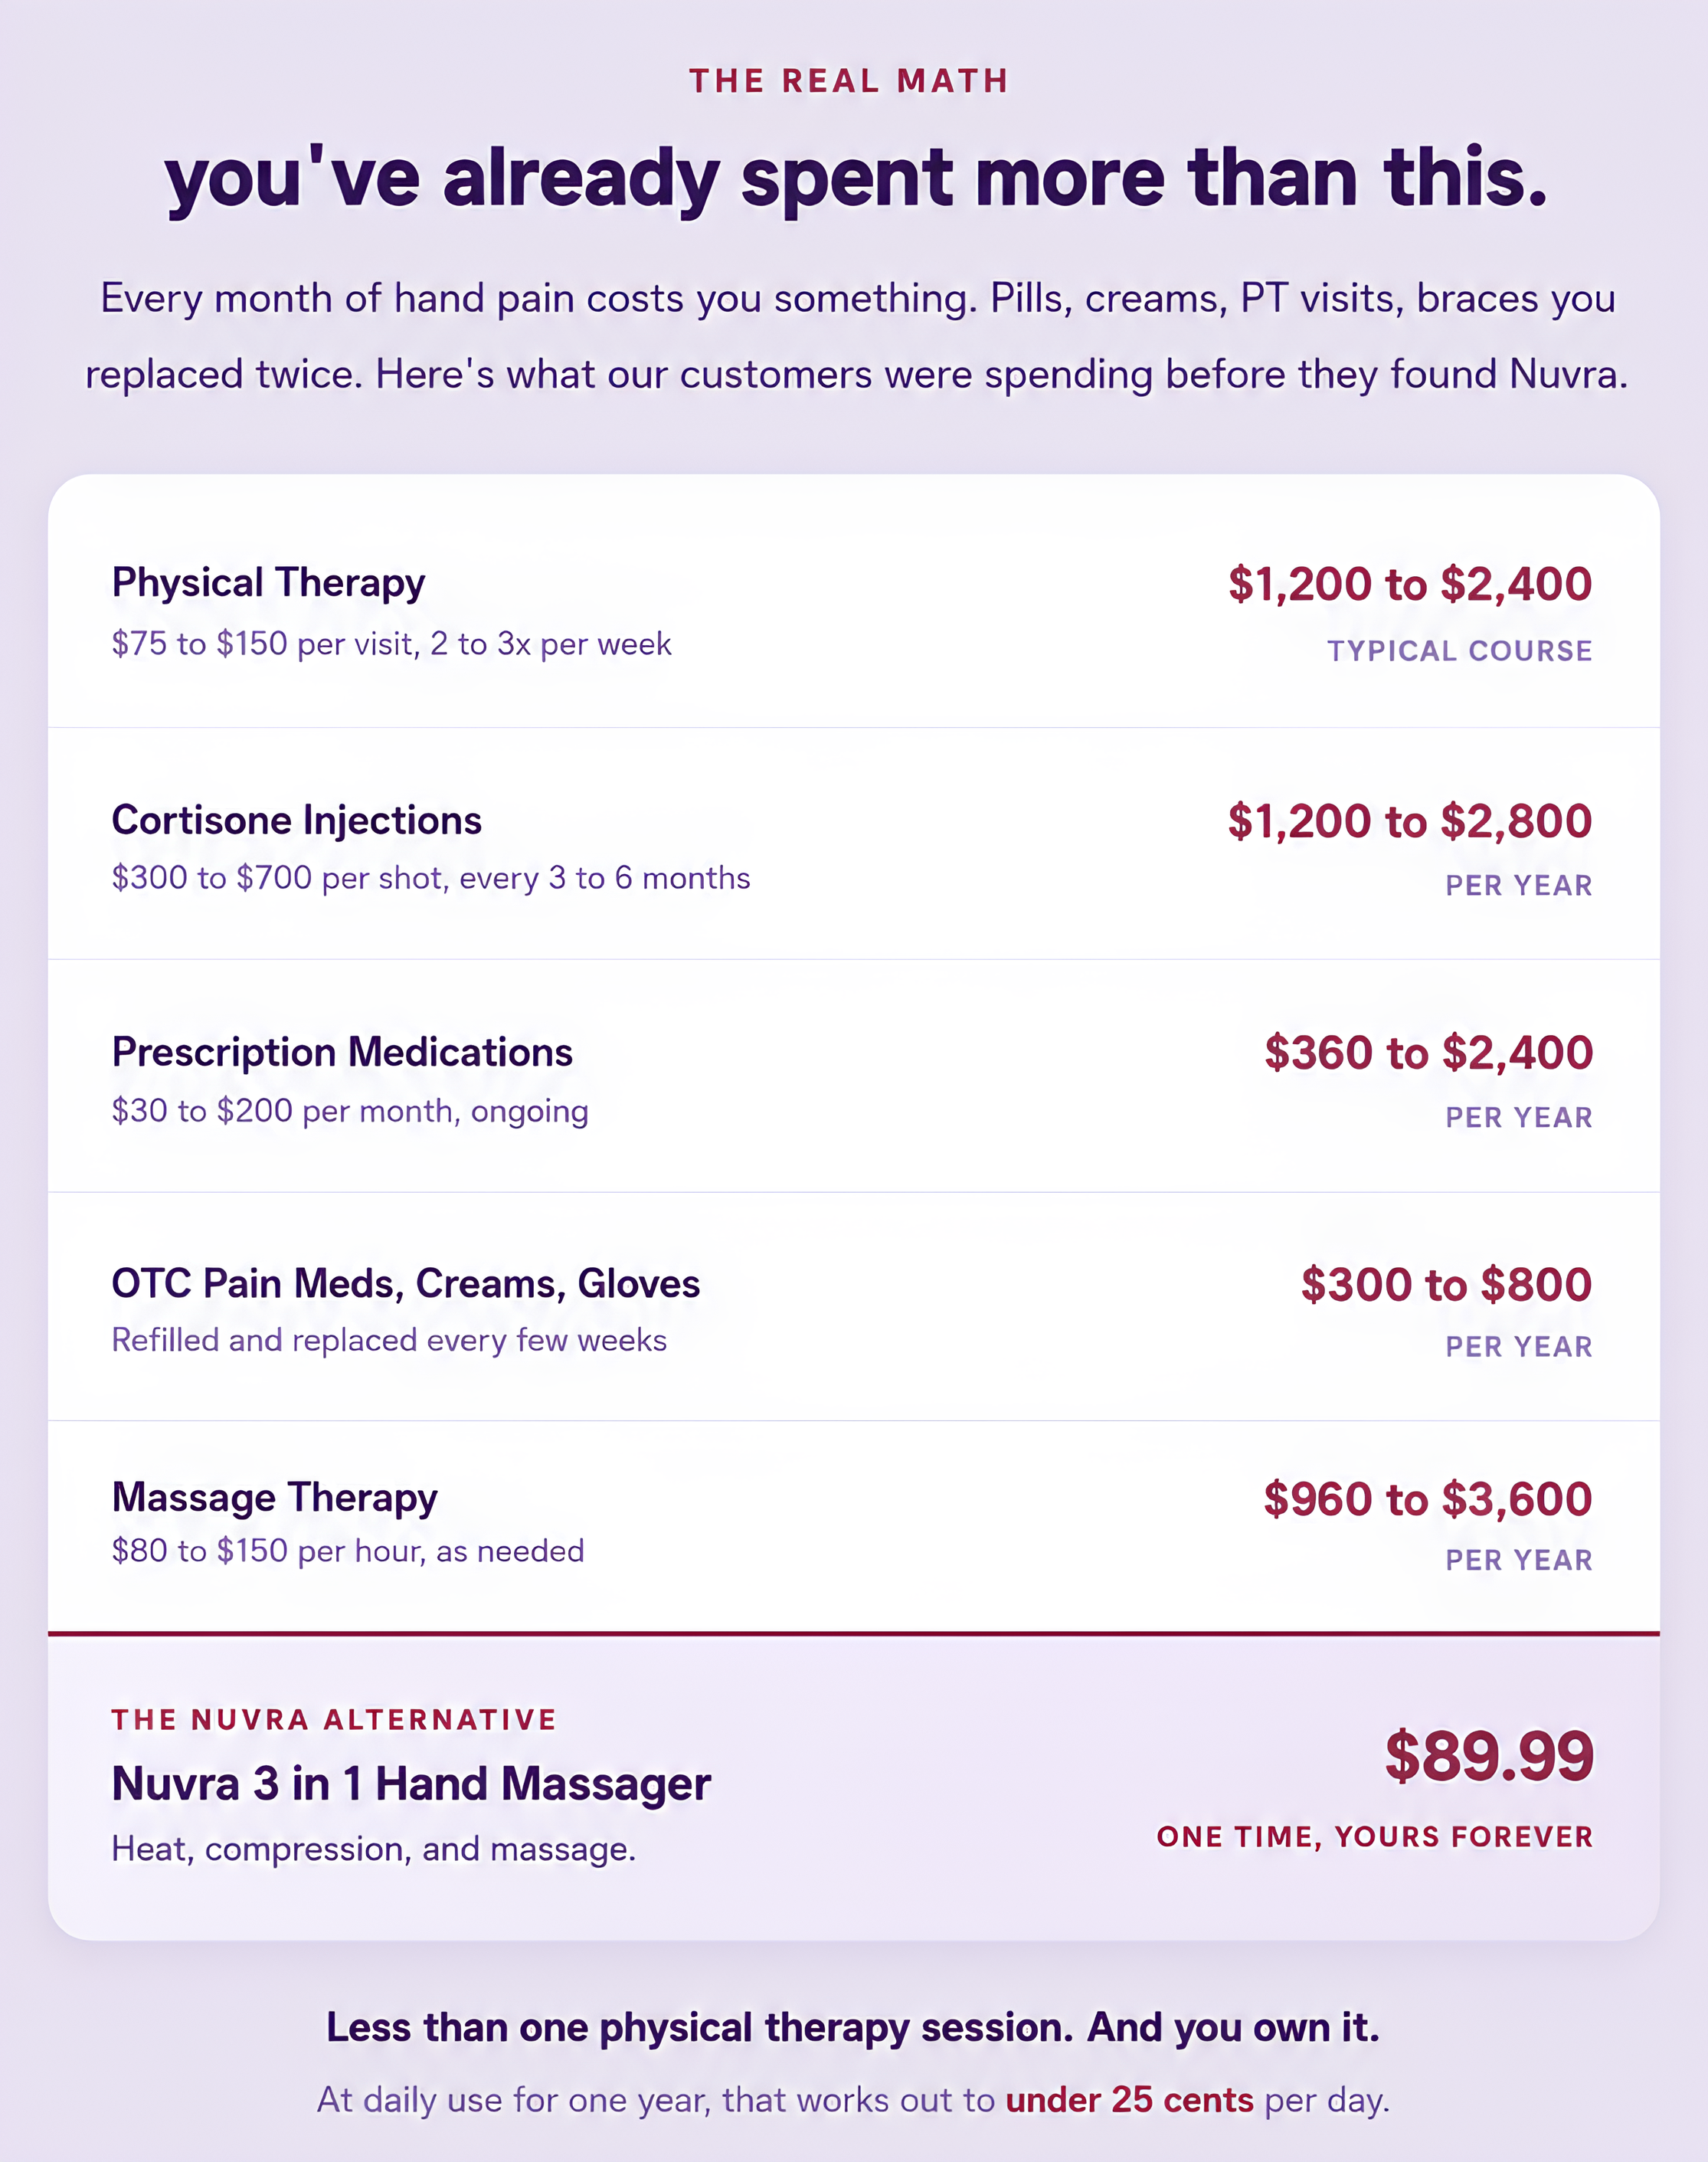
Task: Click the $960 to $3,600 price
Action: click(x=1428, y=1499)
